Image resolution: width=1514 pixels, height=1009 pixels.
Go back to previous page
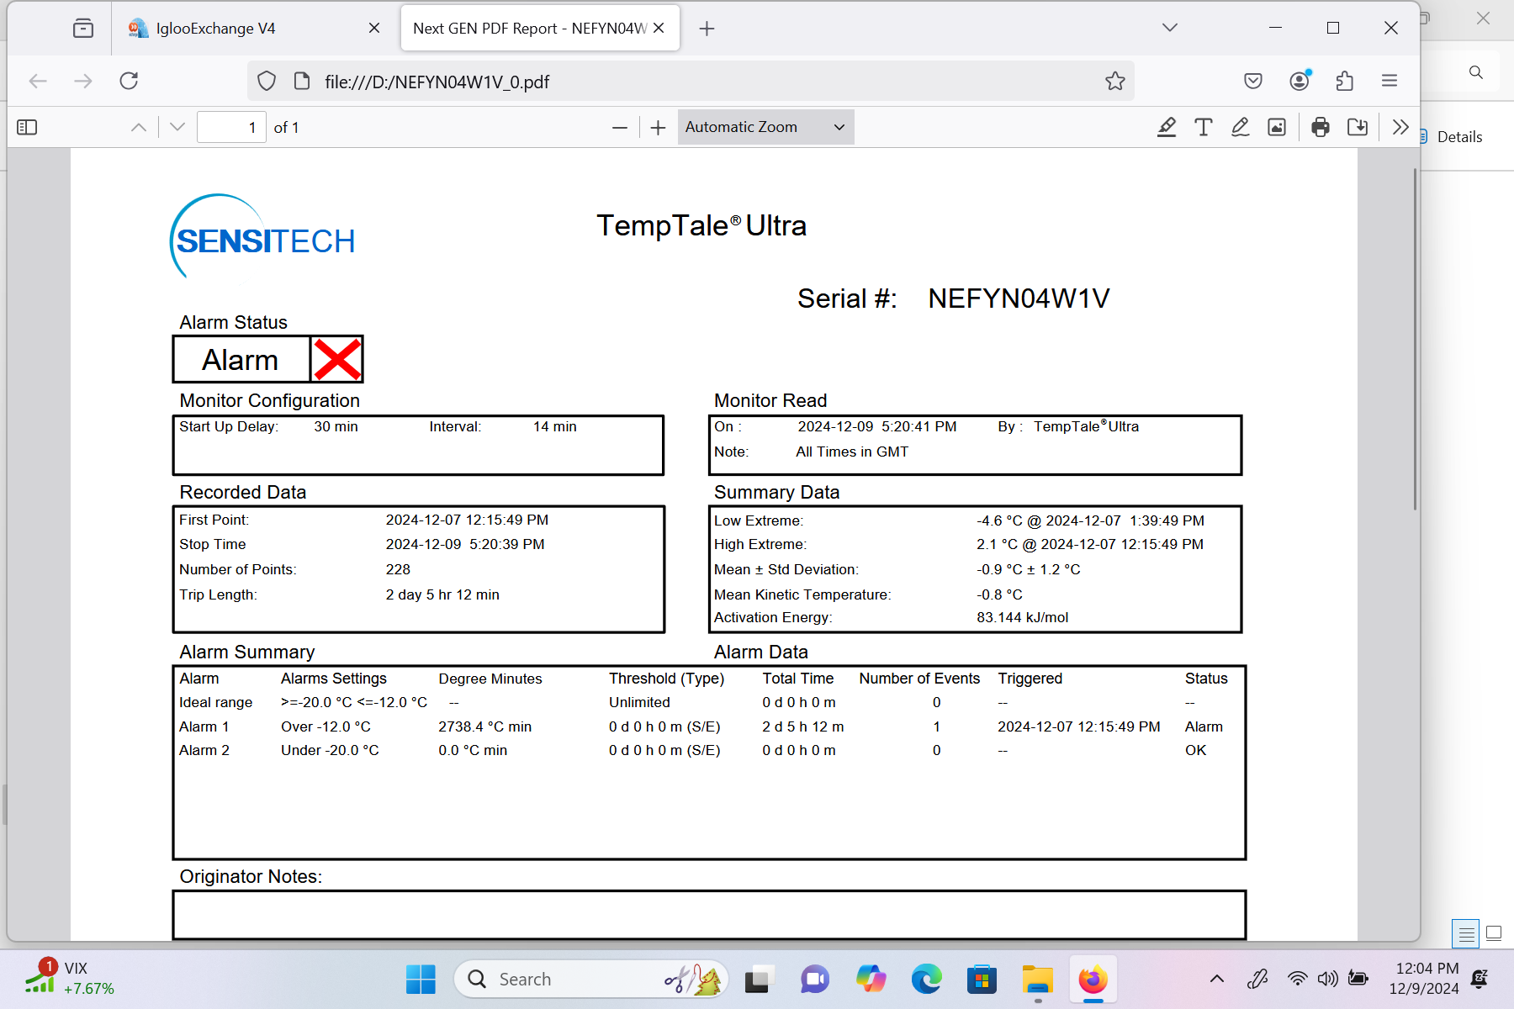(x=38, y=82)
